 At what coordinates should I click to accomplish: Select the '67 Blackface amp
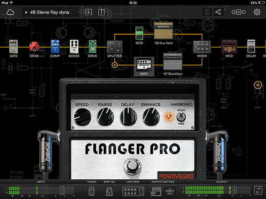(x=172, y=61)
